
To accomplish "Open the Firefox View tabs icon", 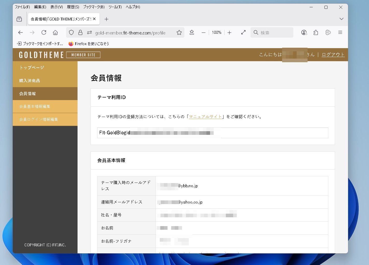I will point(19,19).
